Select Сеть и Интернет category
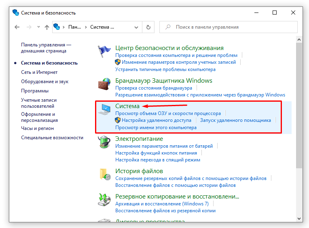309x228 pixels. click(x=39, y=72)
